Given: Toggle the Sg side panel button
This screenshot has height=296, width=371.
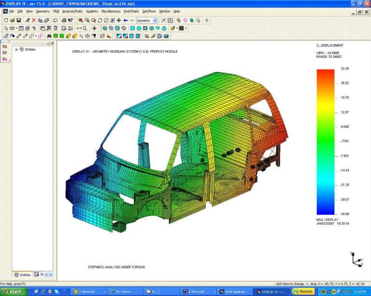Looking at the screenshot, I should pyautogui.click(x=5, y=46).
